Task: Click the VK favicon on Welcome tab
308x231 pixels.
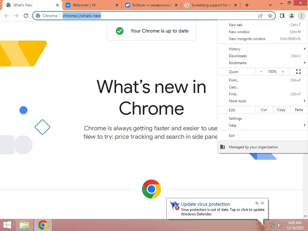Action: (68, 5)
